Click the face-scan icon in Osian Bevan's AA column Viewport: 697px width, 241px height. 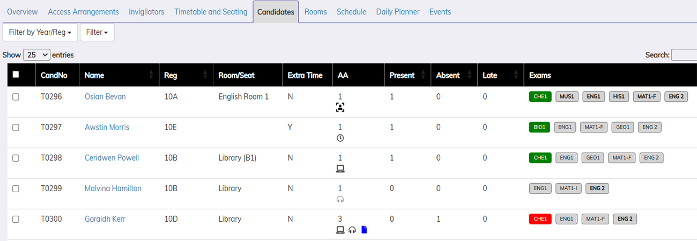pyautogui.click(x=340, y=108)
